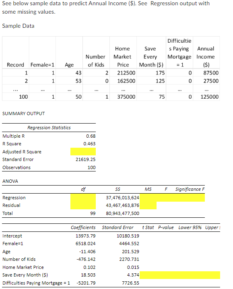Select Save Every Month coefficient 18.503
Image resolution: width=233 pixels, height=289 pixels.
[88, 275]
